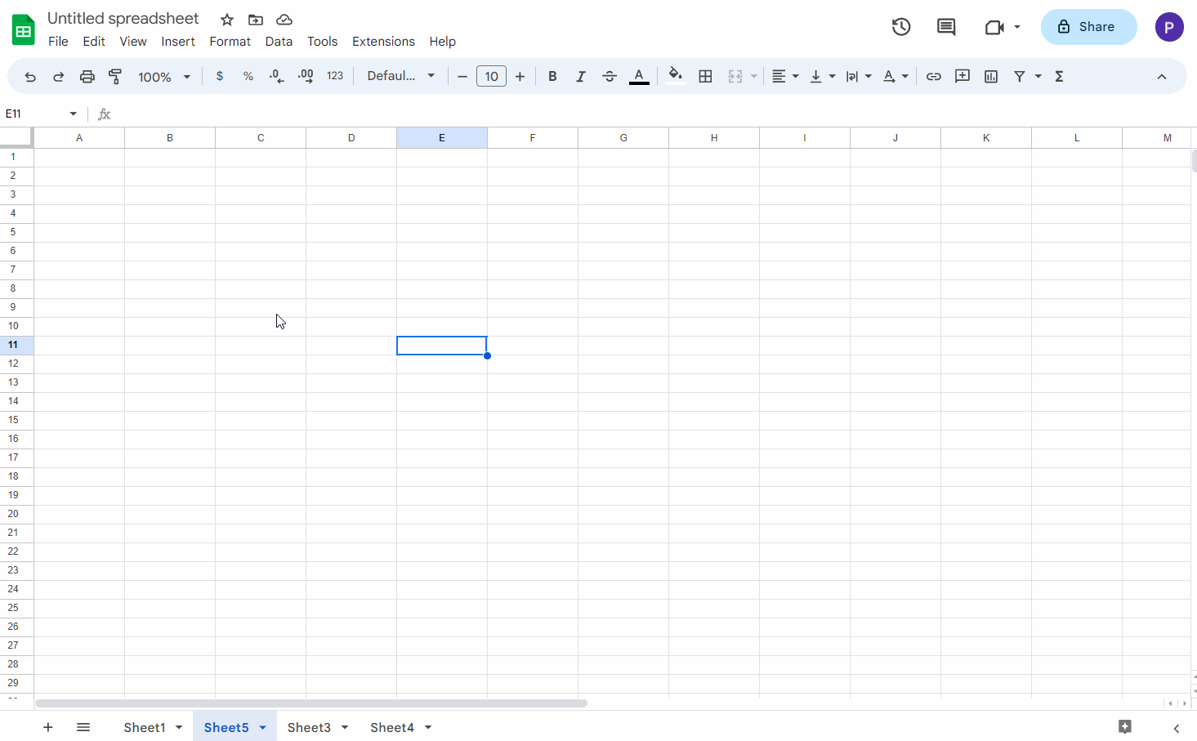Click the Undo icon
1197x741 pixels.
click(30, 77)
